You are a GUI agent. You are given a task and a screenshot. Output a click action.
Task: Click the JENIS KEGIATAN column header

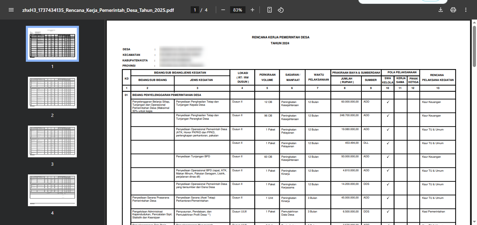pos(202,80)
